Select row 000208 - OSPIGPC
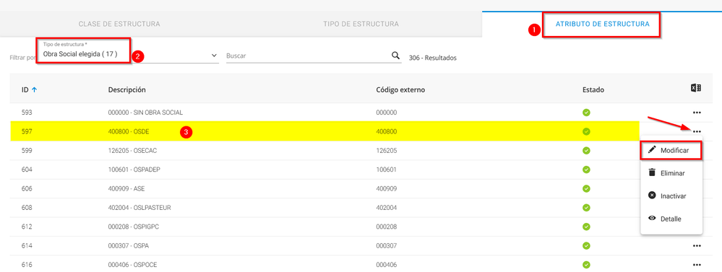722x272 pixels. pyautogui.click(x=361, y=227)
